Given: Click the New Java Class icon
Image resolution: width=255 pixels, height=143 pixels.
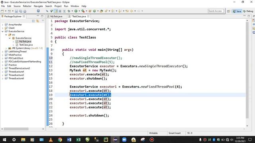Looking at the screenshot, I should click(x=94, y=11).
